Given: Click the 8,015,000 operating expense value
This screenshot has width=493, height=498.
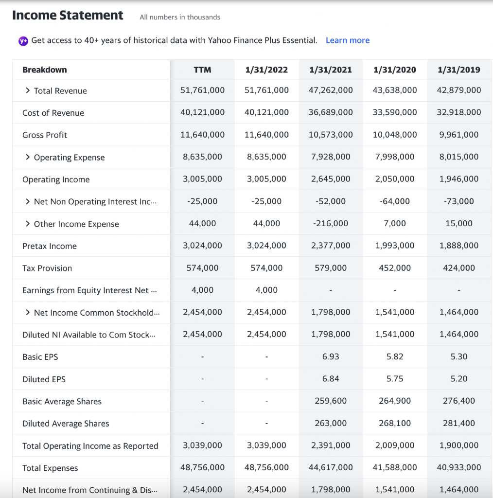Looking at the screenshot, I should (x=459, y=157).
